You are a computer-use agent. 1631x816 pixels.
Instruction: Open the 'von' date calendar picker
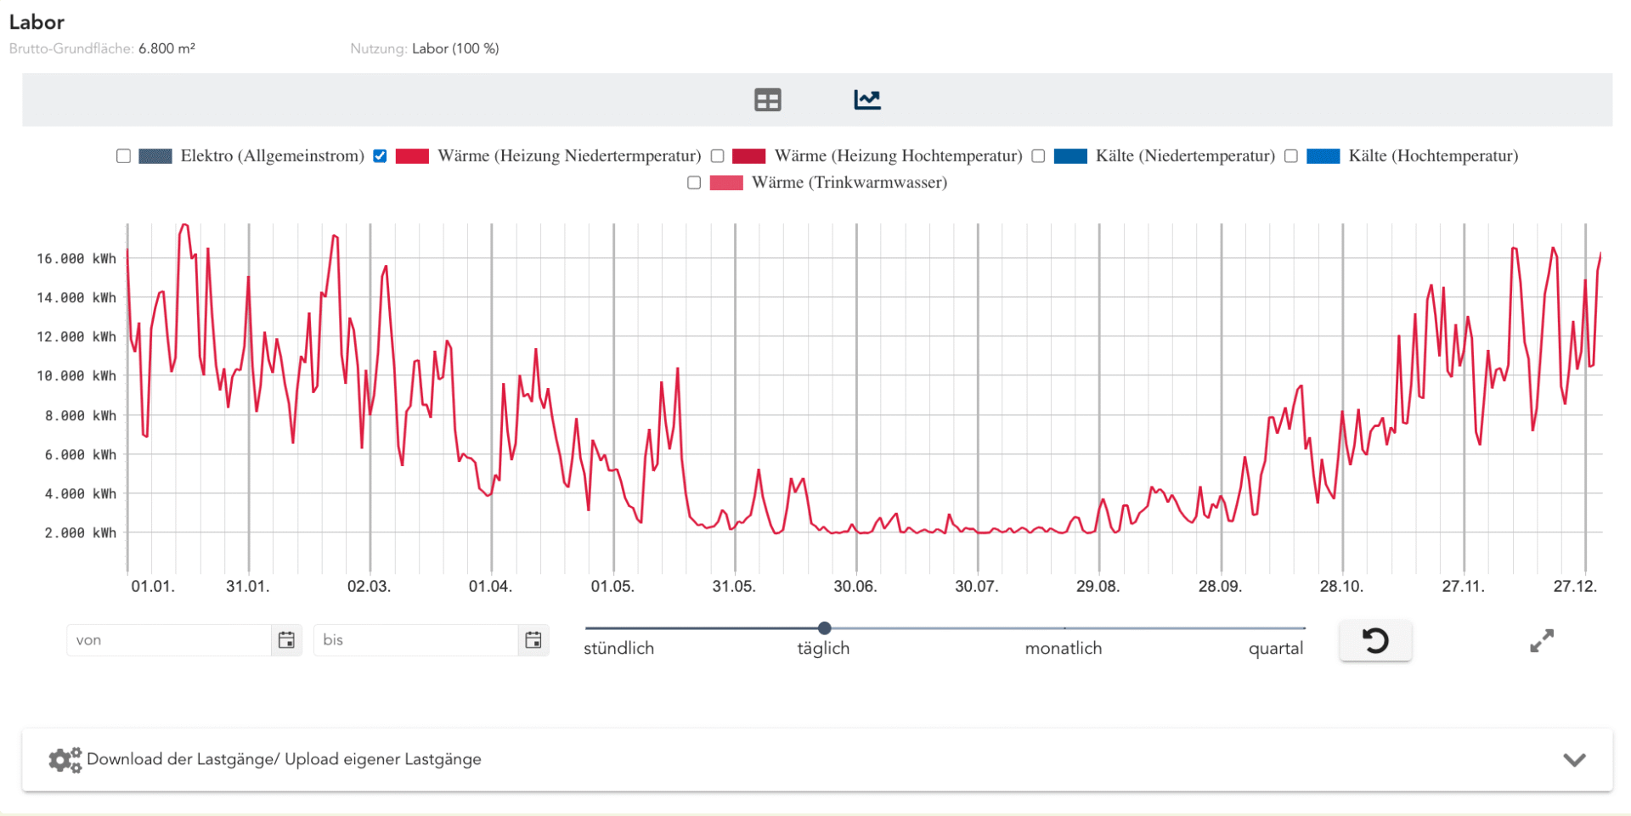[286, 640]
